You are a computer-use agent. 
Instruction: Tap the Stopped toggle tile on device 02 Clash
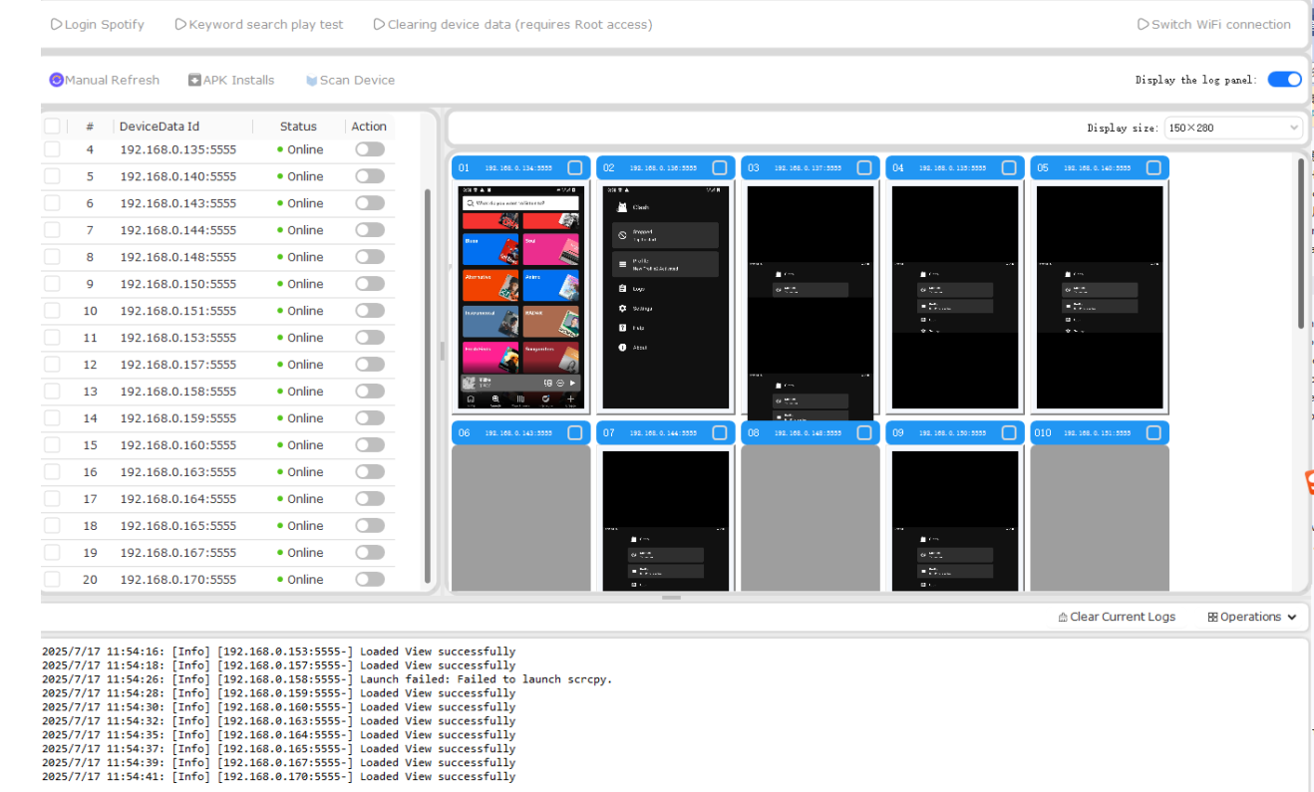666,235
